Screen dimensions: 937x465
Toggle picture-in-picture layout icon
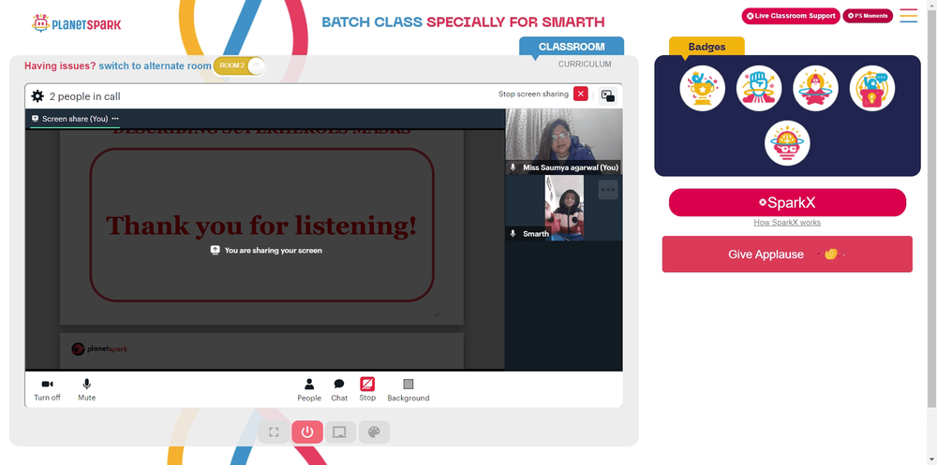(608, 95)
